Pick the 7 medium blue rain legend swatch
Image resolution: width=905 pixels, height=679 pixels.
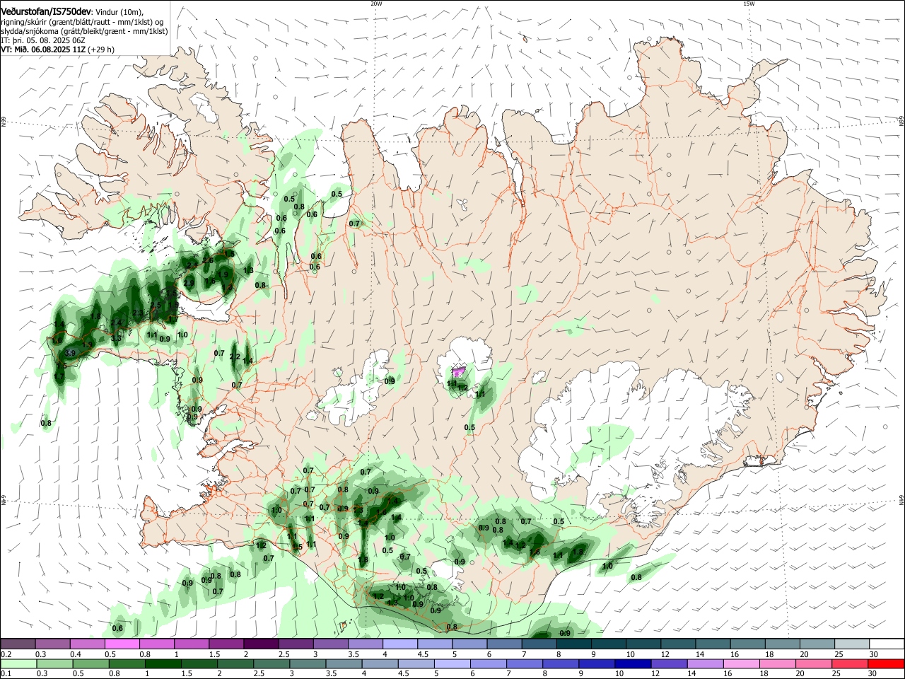[x=525, y=663]
